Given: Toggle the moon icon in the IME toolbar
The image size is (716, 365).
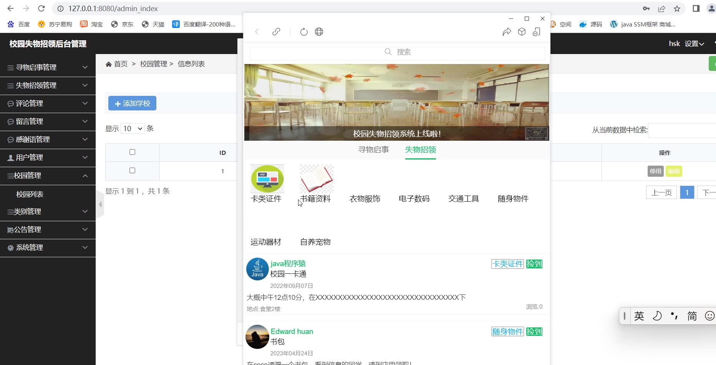Looking at the screenshot, I should point(657,316).
